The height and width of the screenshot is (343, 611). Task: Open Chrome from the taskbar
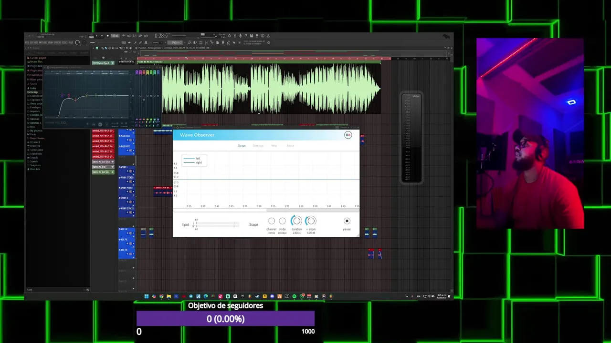click(161, 296)
